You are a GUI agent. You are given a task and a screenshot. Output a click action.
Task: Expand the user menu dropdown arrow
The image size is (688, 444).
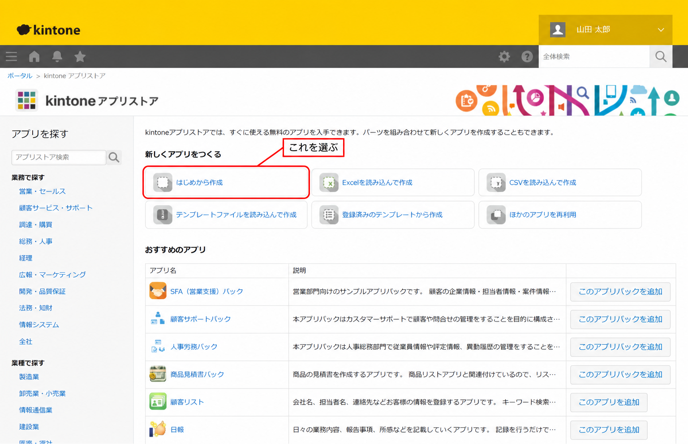coord(661,30)
